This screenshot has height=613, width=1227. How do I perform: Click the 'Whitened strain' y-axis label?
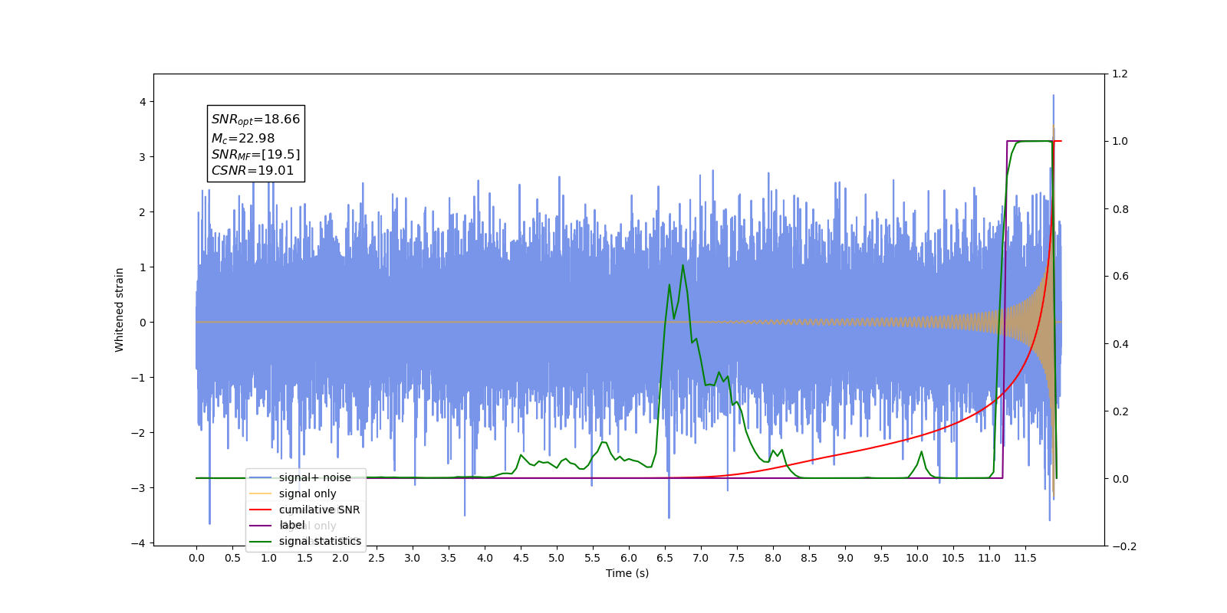coord(119,310)
